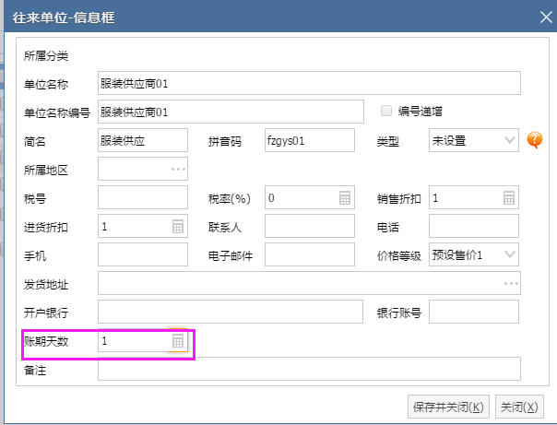Click the 税号 input field
557x425 pixels.
tap(143, 197)
